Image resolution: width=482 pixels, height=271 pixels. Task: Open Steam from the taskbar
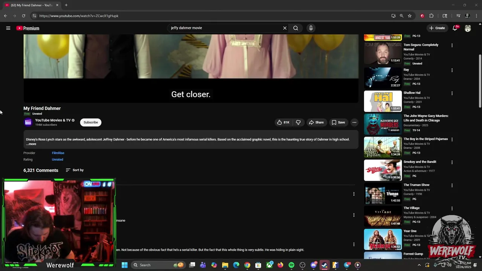pyautogui.click(x=324, y=265)
